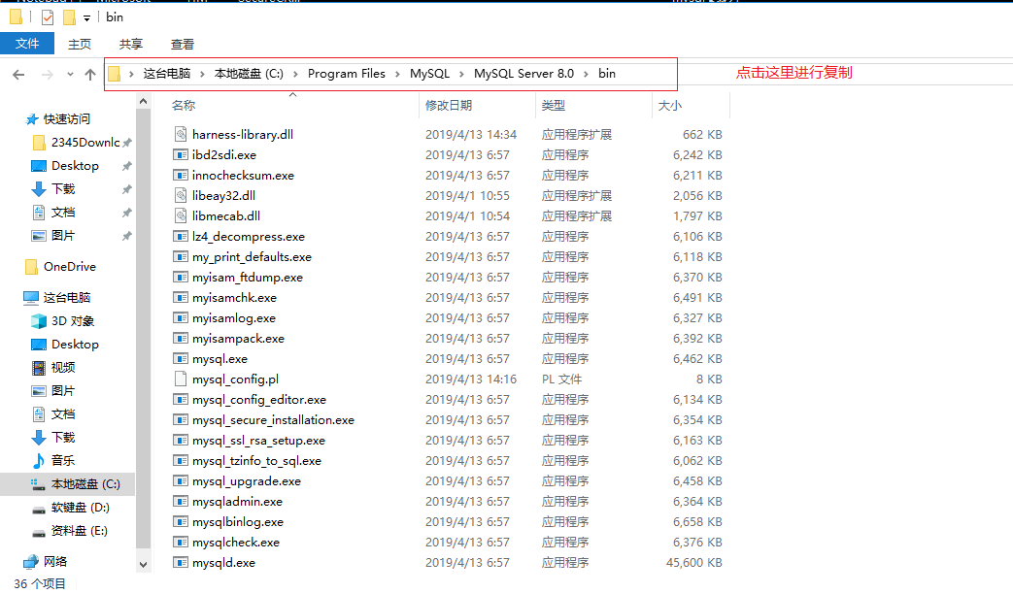Click MySQL breadcrumb in address bar
The width and height of the screenshot is (1013, 594).
click(x=429, y=74)
